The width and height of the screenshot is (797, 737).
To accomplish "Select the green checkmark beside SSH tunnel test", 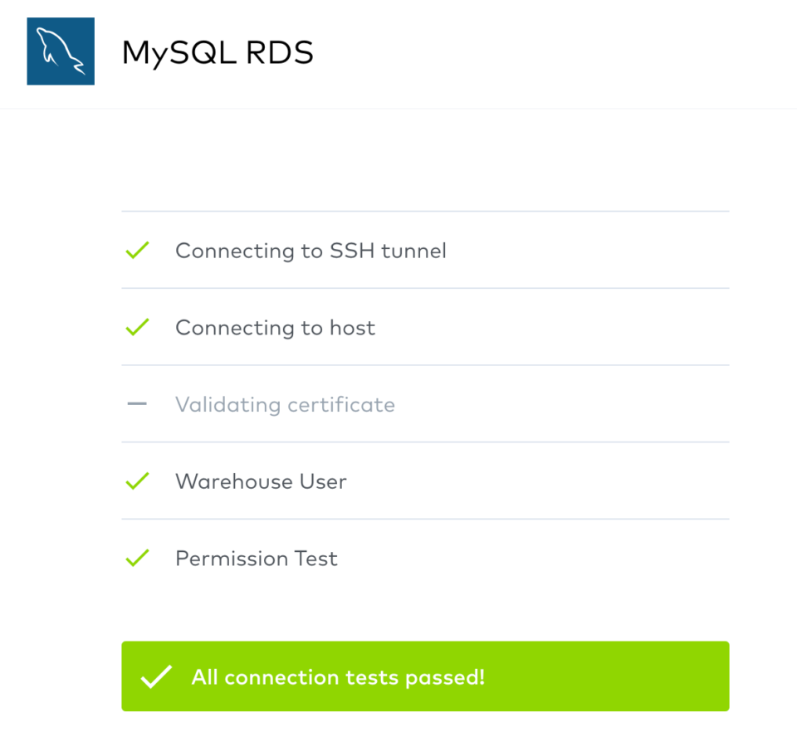I will [137, 250].
